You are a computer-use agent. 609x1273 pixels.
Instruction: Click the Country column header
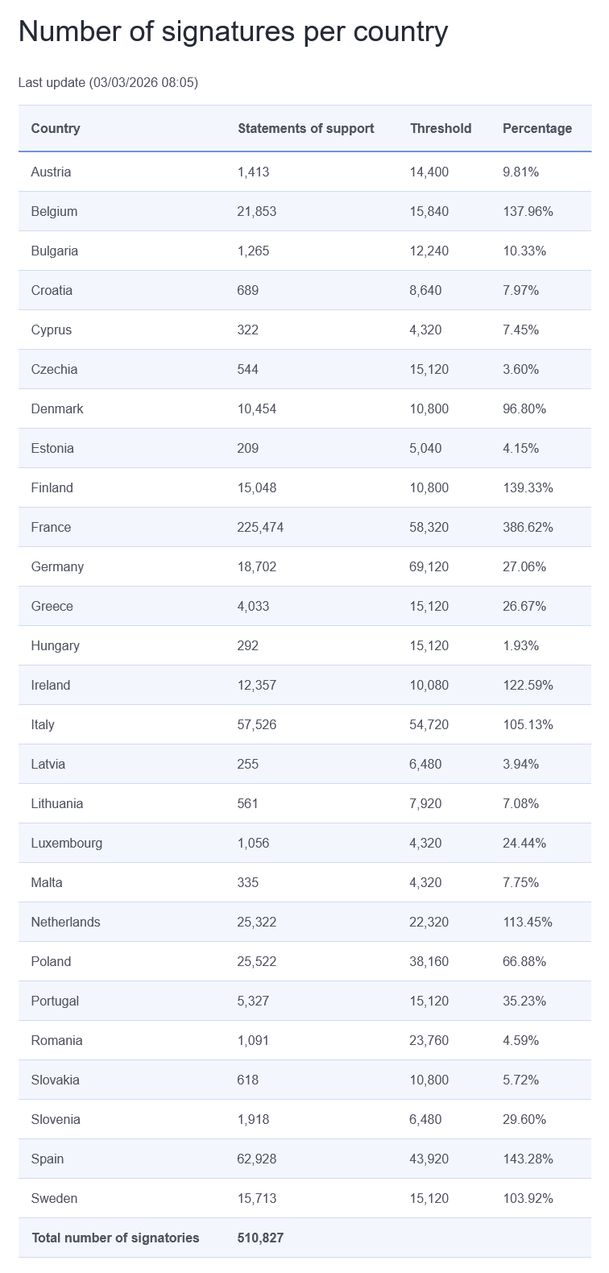point(56,128)
